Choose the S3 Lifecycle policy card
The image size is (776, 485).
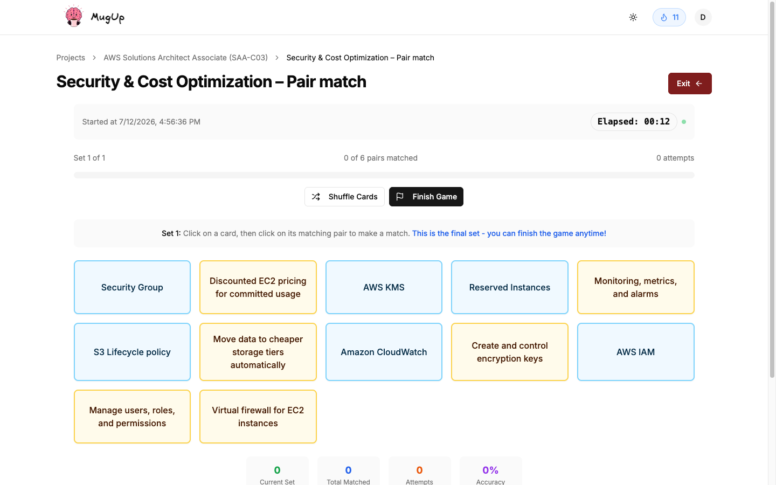132,352
